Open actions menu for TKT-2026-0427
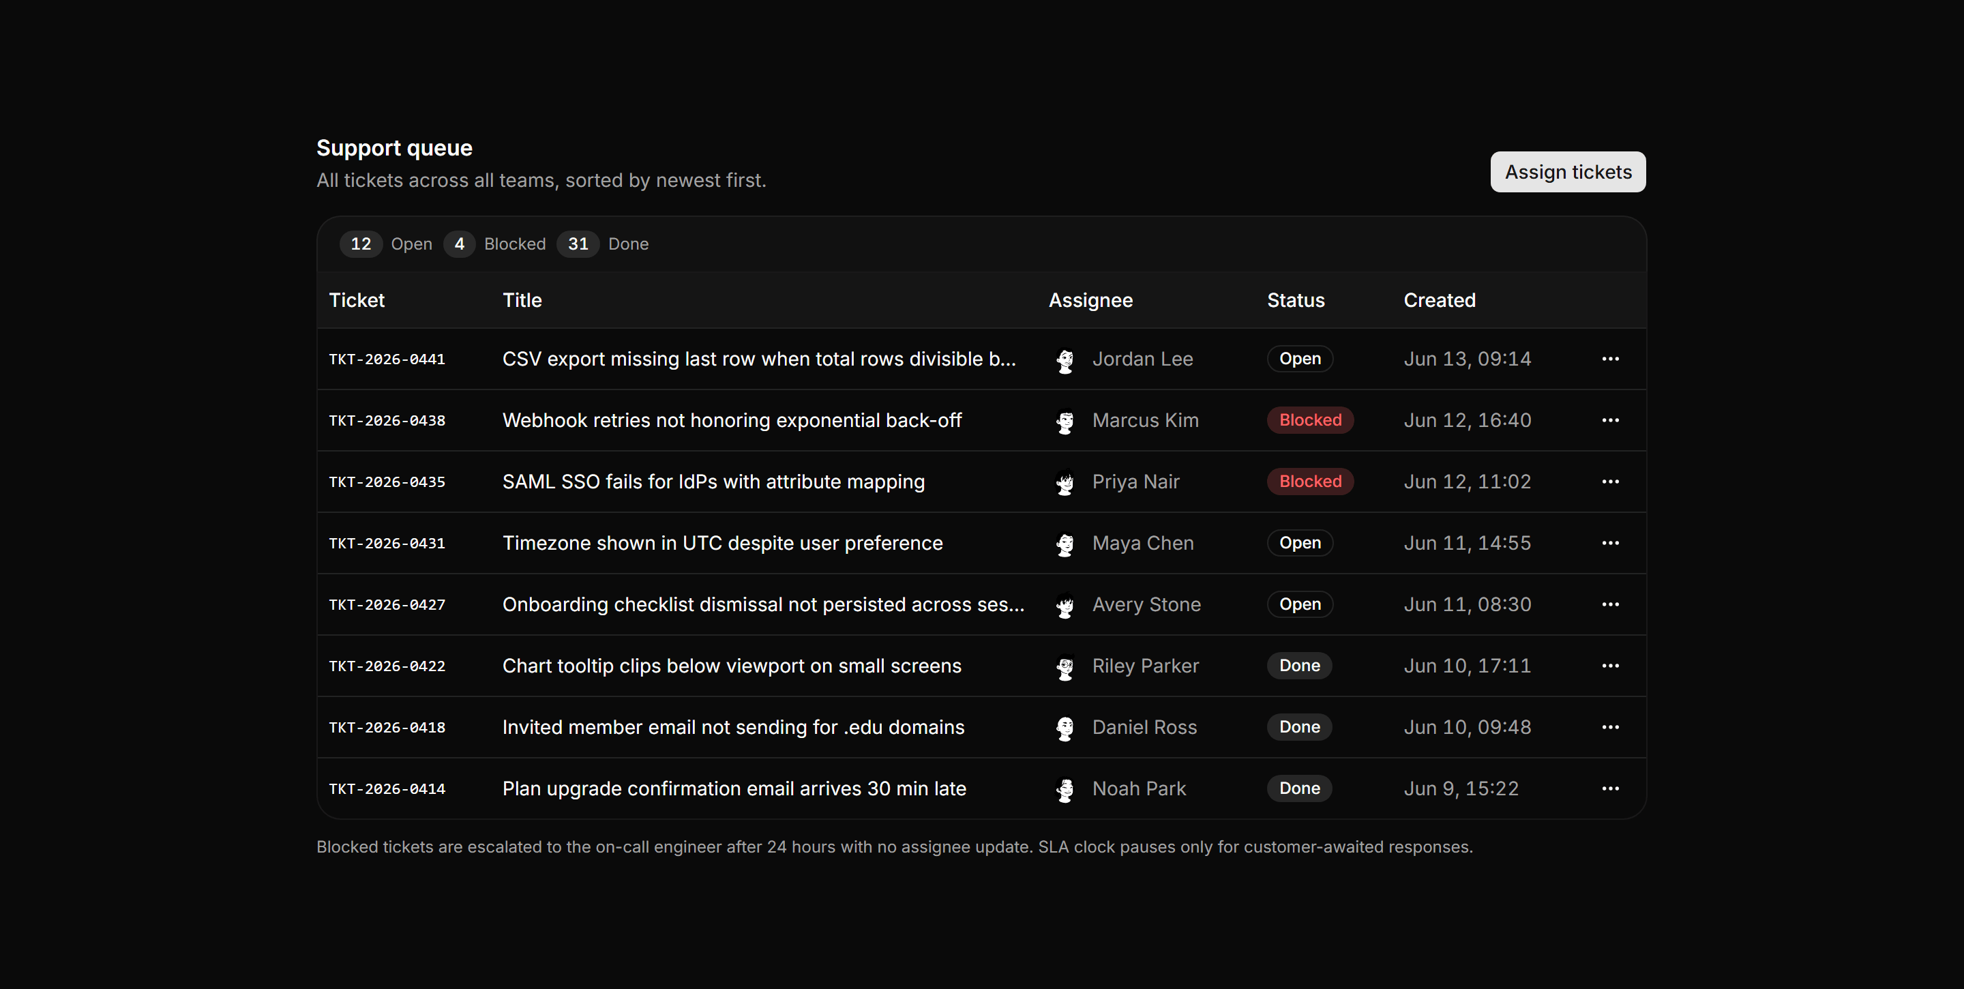The height and width of the screenshot is (989, 1964). tap(1610, 605)
